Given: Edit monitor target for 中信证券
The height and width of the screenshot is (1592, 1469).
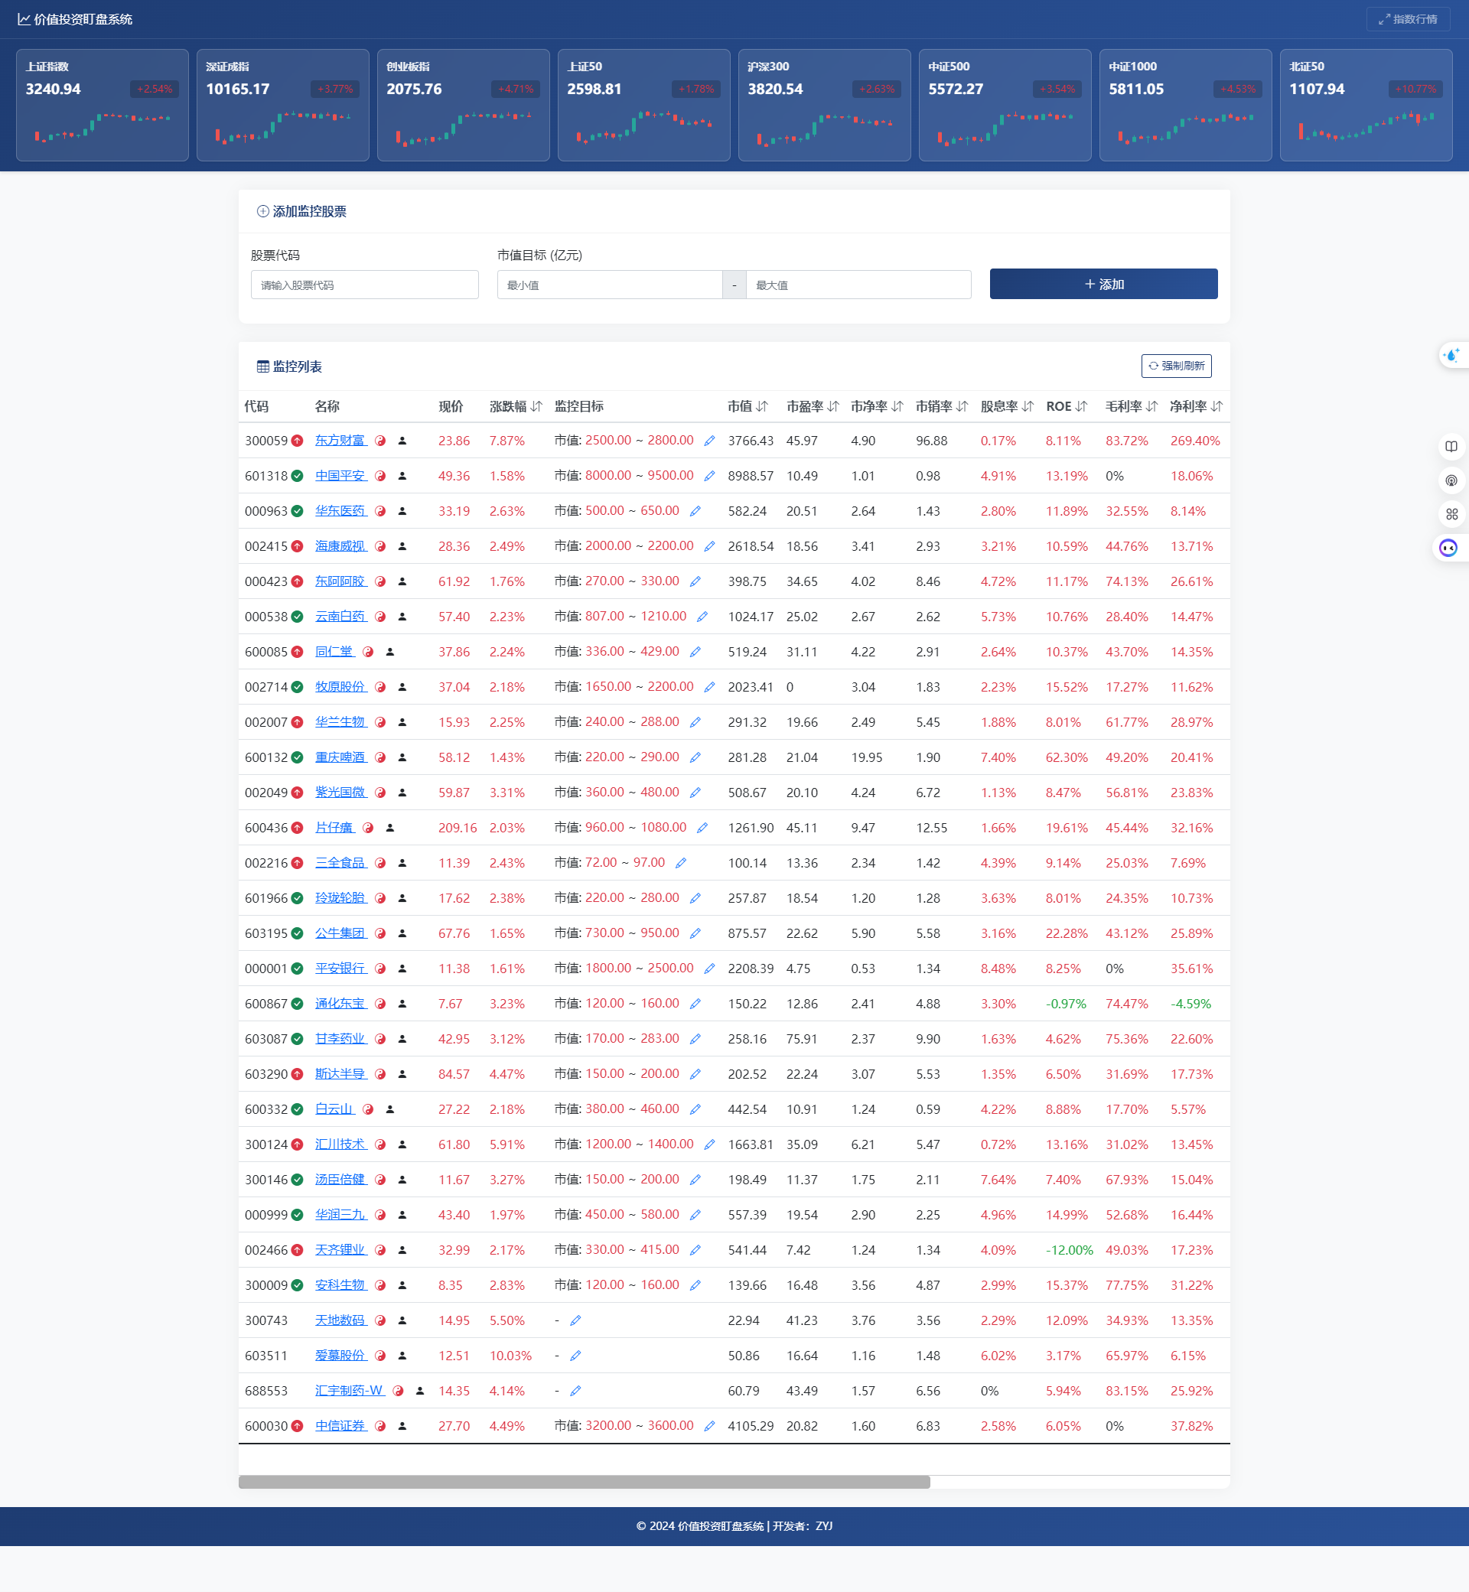Looking at the screenshot, I should (x=709, y=1426).
